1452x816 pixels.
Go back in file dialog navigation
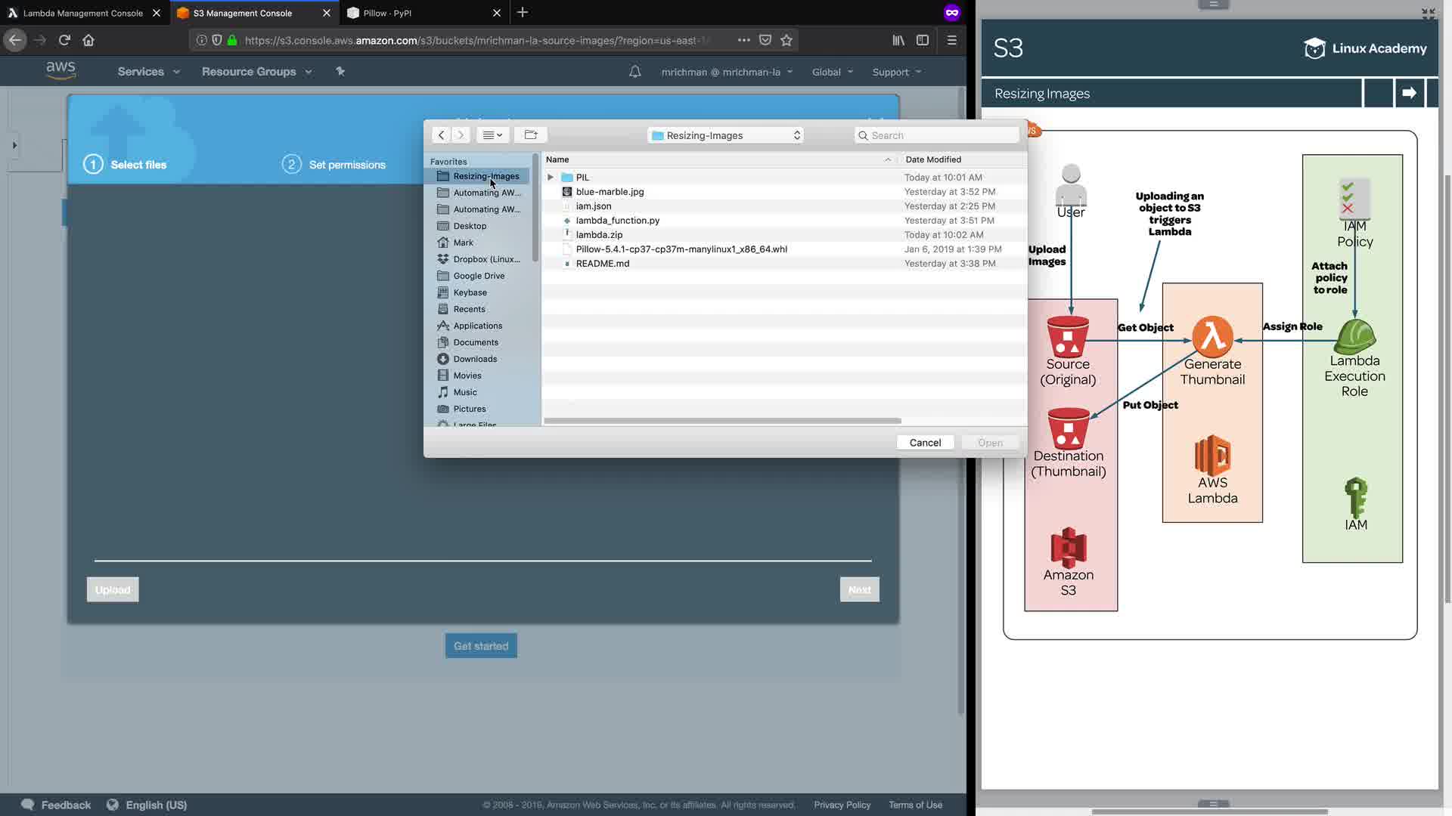coord(442,135)
